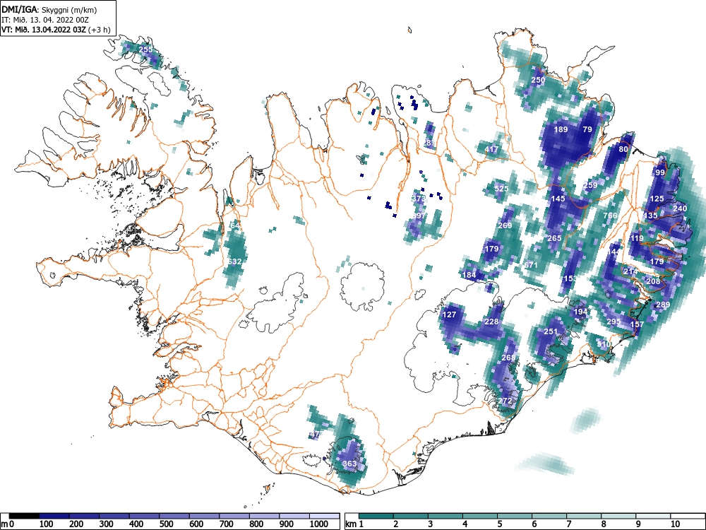This screenshot has width=706, height=530.
Task: Click visibility value 363 in the south
Action: [349, 464]
